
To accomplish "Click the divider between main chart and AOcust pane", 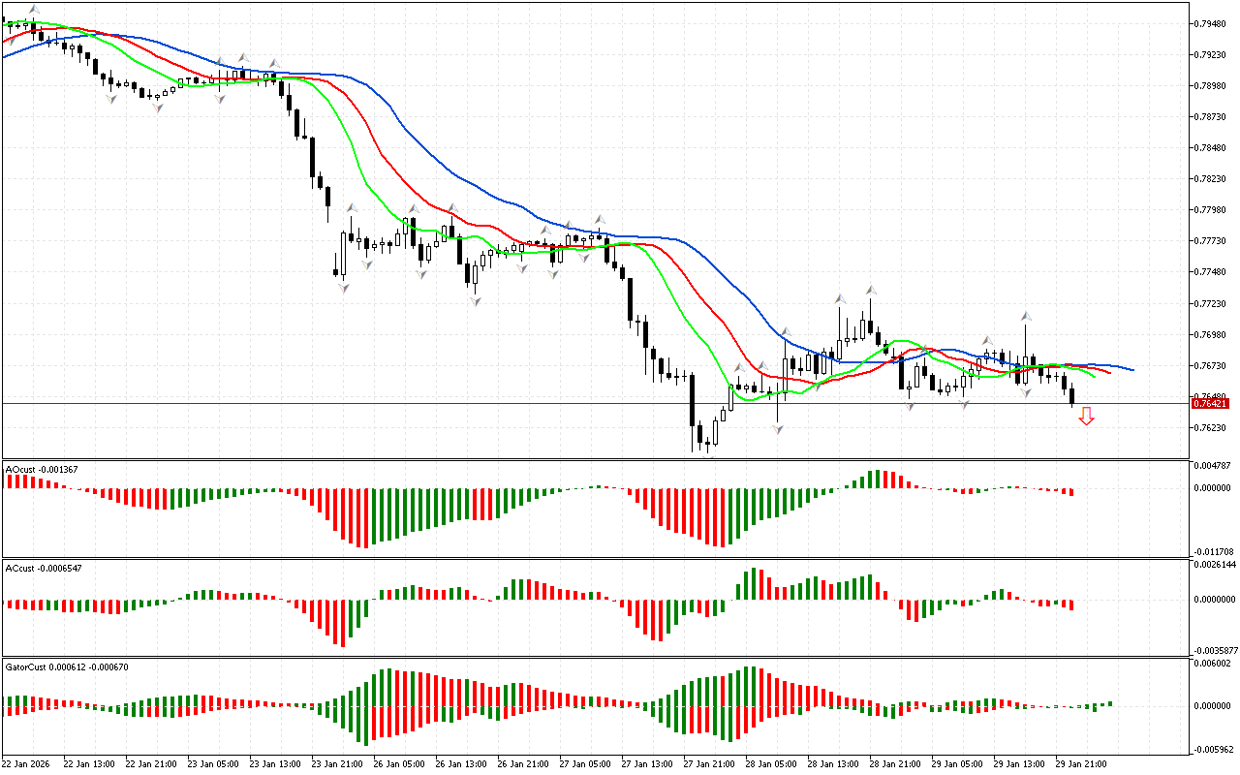I will (x=595, y=459).
